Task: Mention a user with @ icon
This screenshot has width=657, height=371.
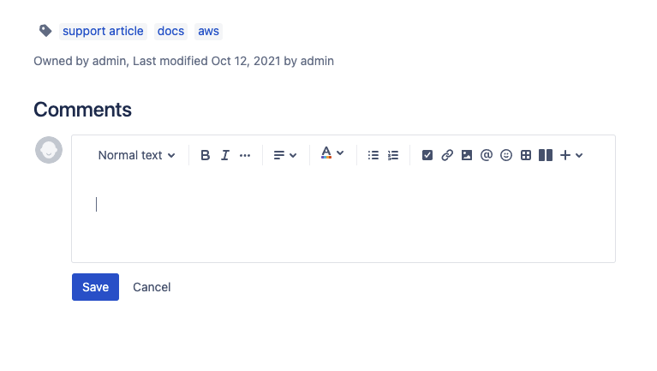Action: coord(486,155)
